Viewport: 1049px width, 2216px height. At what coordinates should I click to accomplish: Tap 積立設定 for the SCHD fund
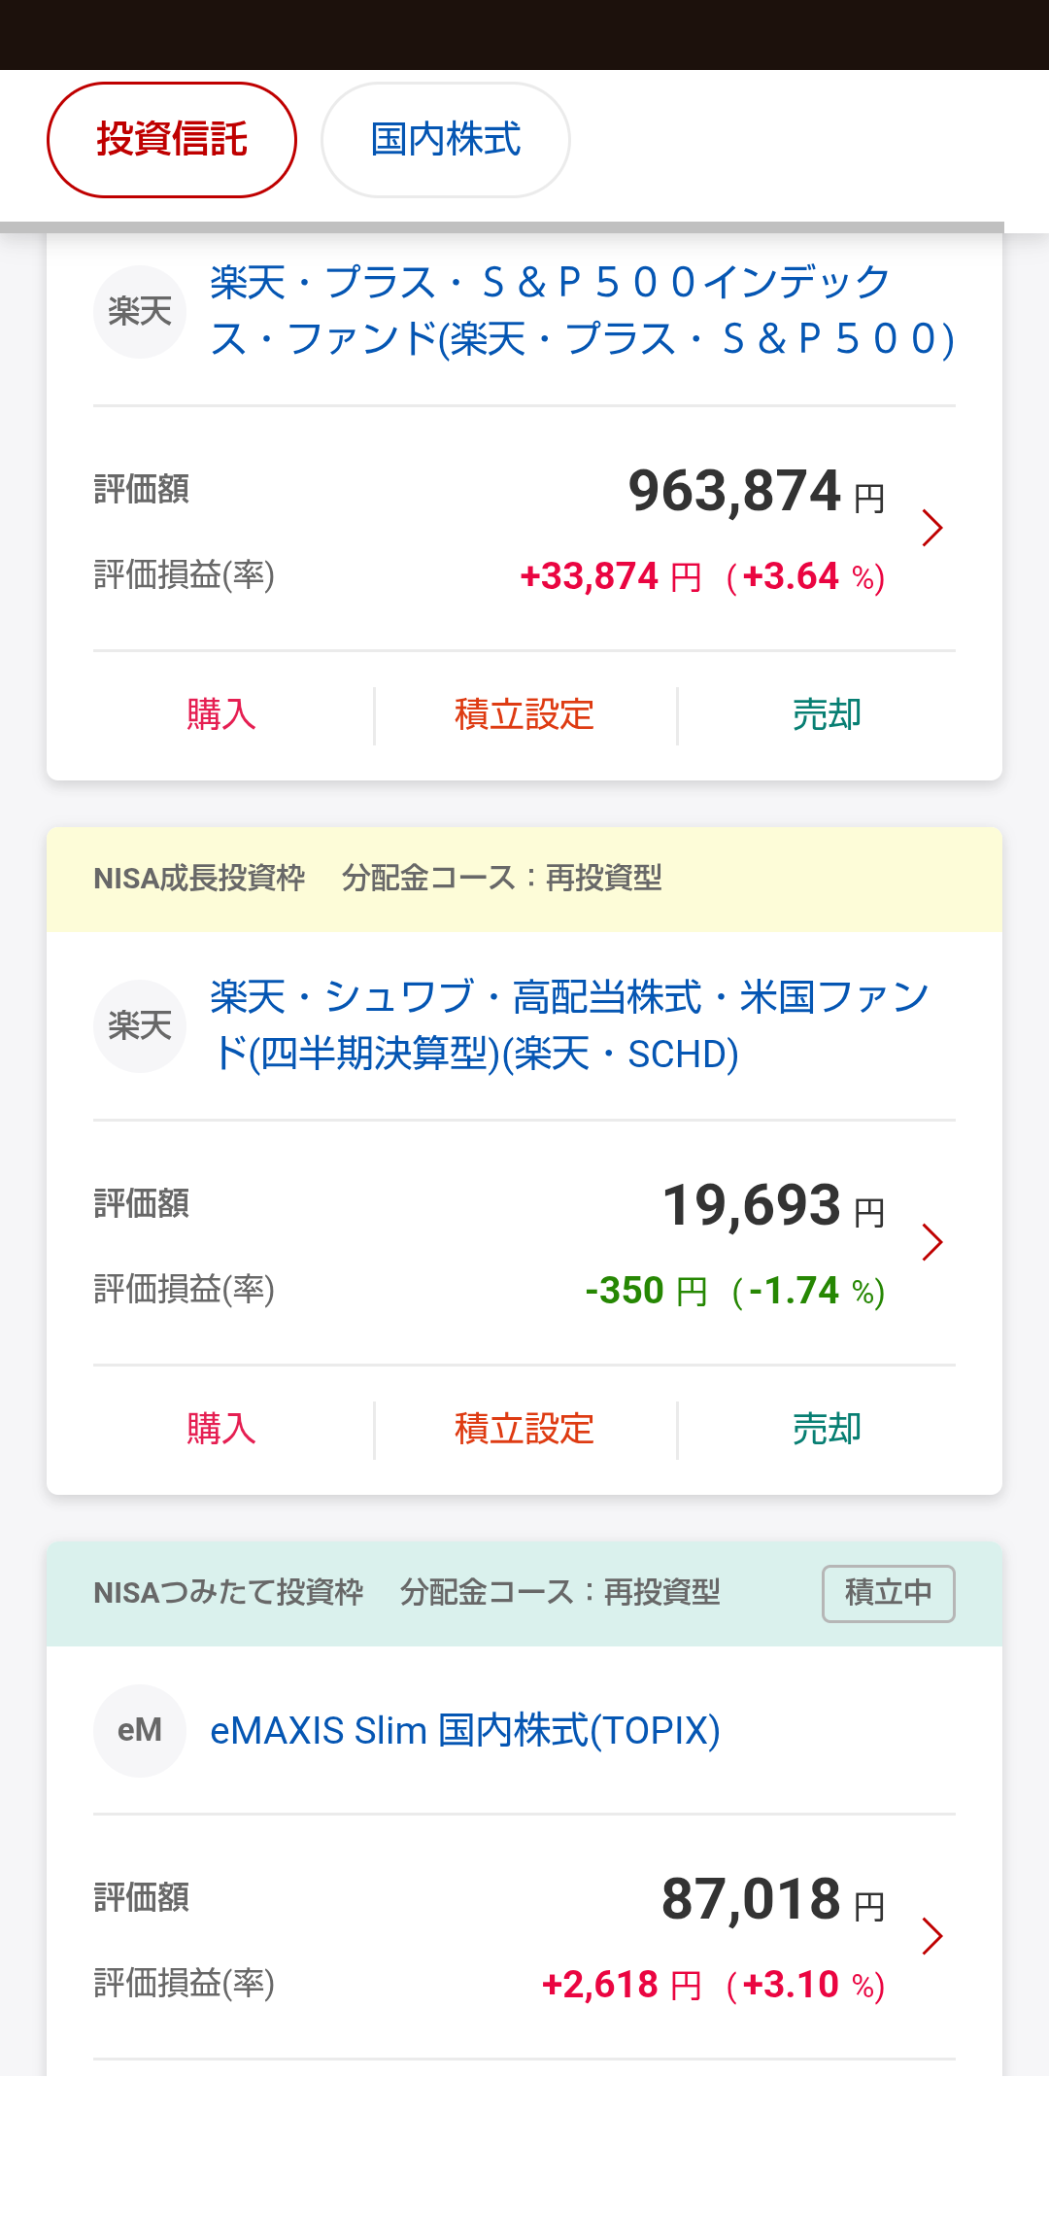[524, 1430]
